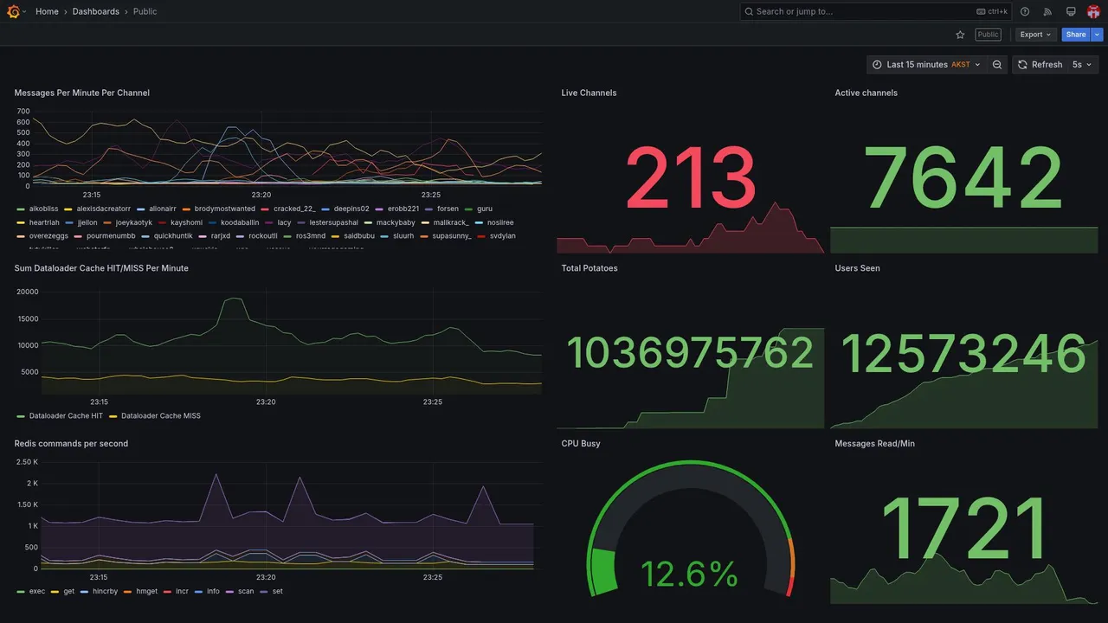Click the zoom out time range icon
The height and width of the screenshot is (623, 1108).
(x=997, y=65)
